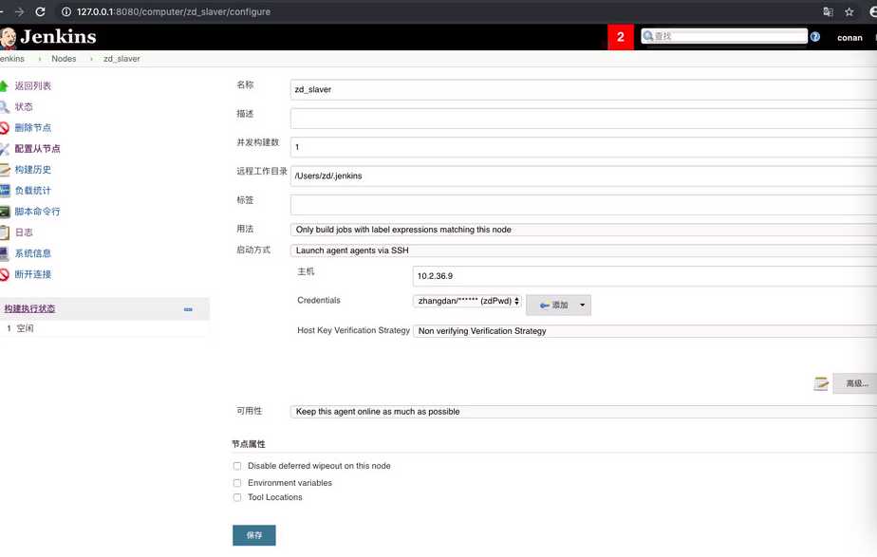
Task: Click the log clipboard icon
Action: pos(5,232)
